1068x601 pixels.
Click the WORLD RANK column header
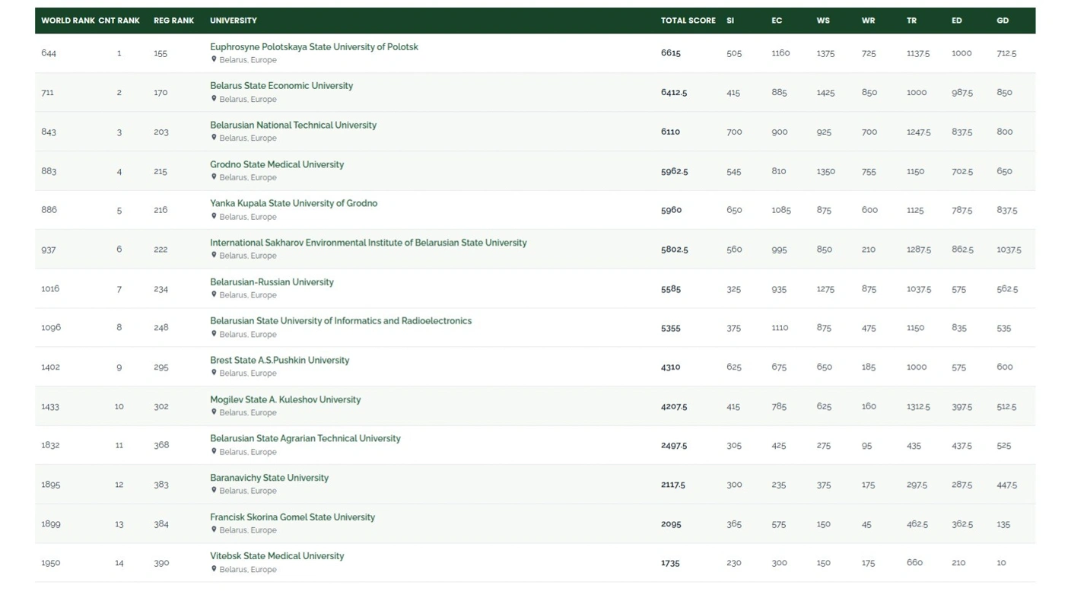click(68, 21)
